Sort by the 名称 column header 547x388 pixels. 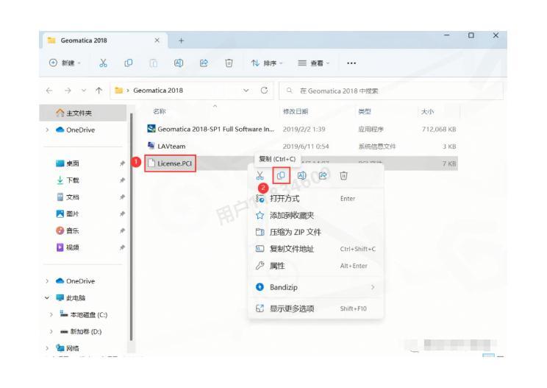tap(160, 111)
